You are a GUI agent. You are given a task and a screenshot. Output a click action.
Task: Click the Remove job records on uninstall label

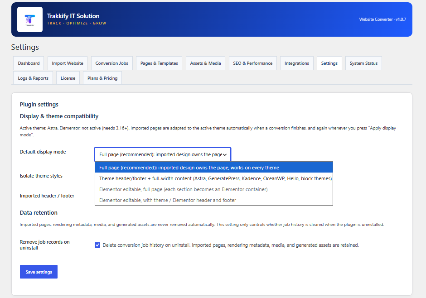point(44,245)
